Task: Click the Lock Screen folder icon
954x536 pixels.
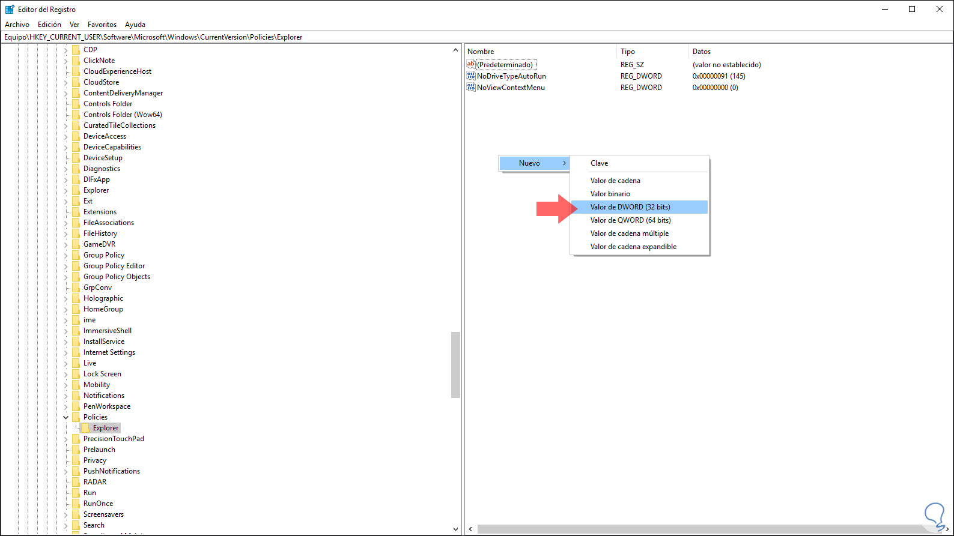Action: [x=76, y=374]
